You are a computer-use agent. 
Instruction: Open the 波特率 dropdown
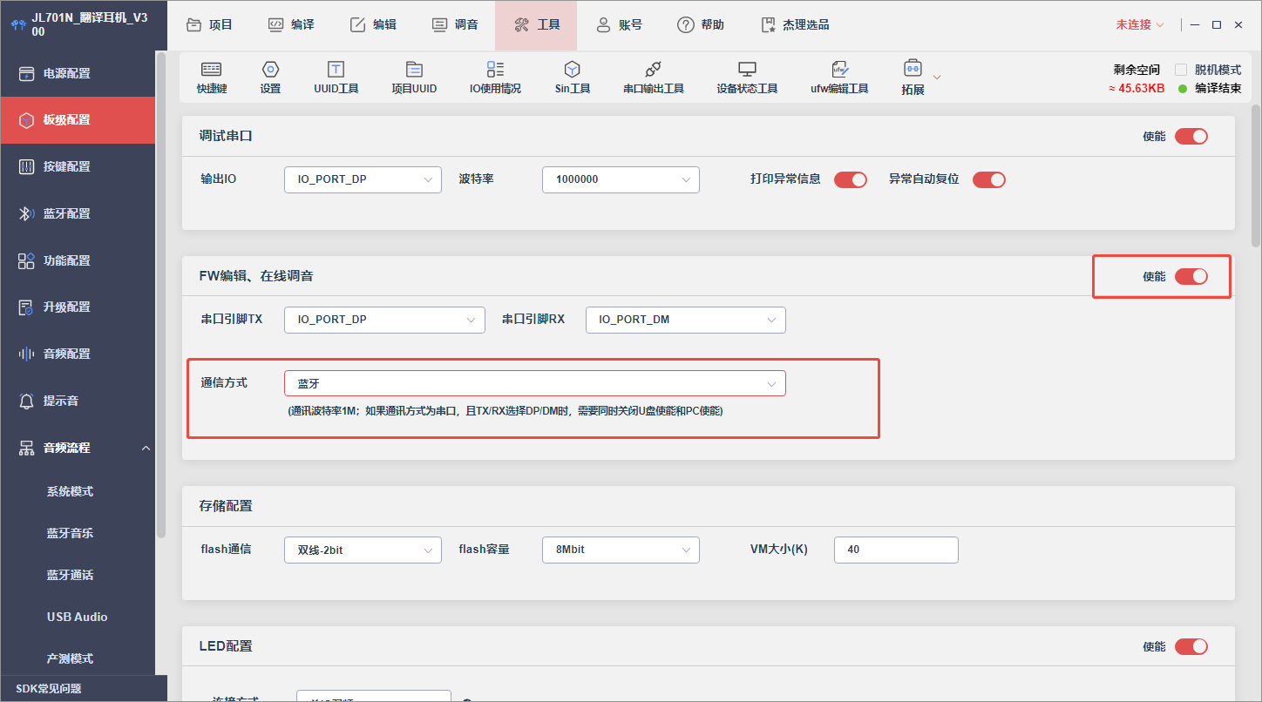[x=621, y=179]
